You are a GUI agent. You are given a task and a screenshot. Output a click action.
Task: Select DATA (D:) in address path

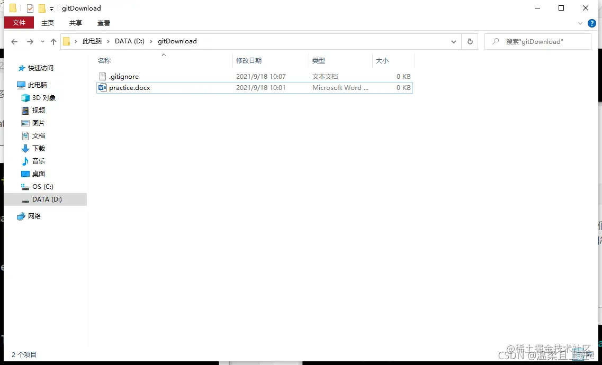(x=130, y=41)
